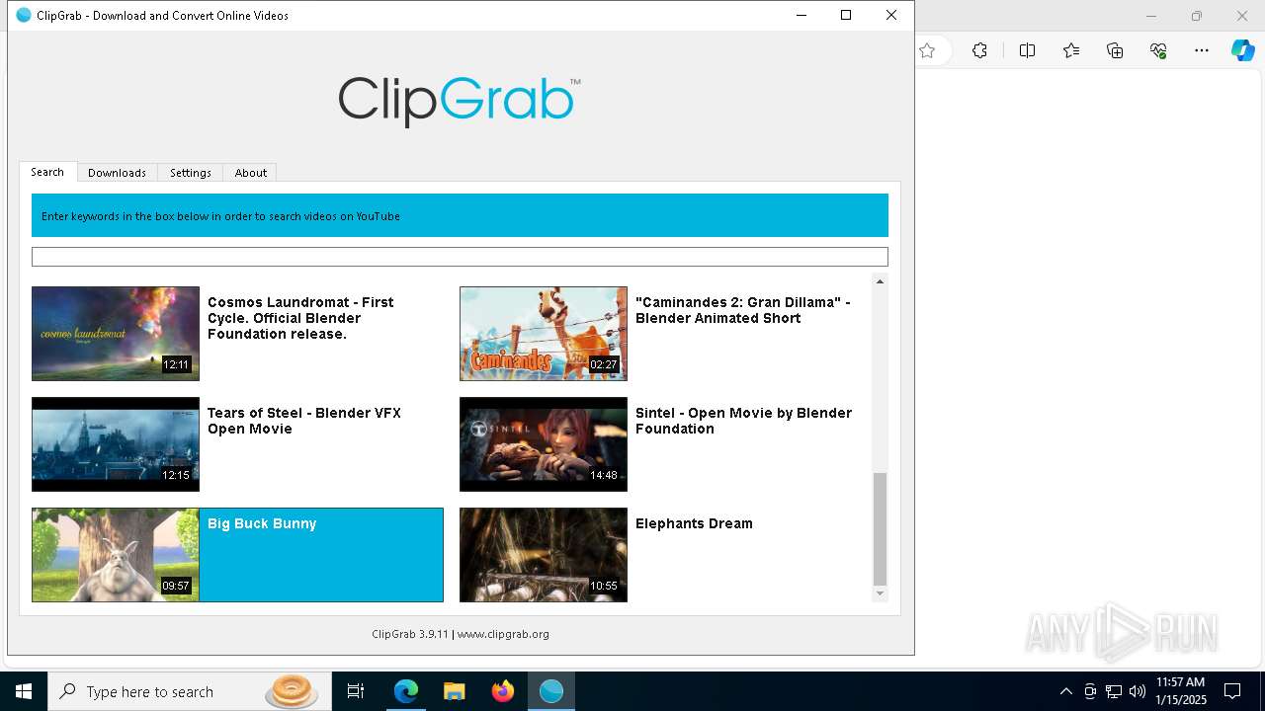
Task: Open Copilot icon in Edge
Action: 1242,50
